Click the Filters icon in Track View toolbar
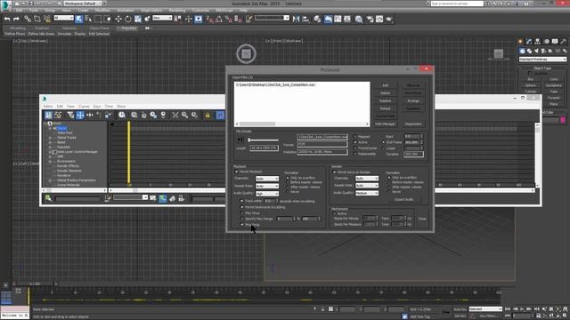This screenshot has width=570, height=320. click(x=70, y=116)
